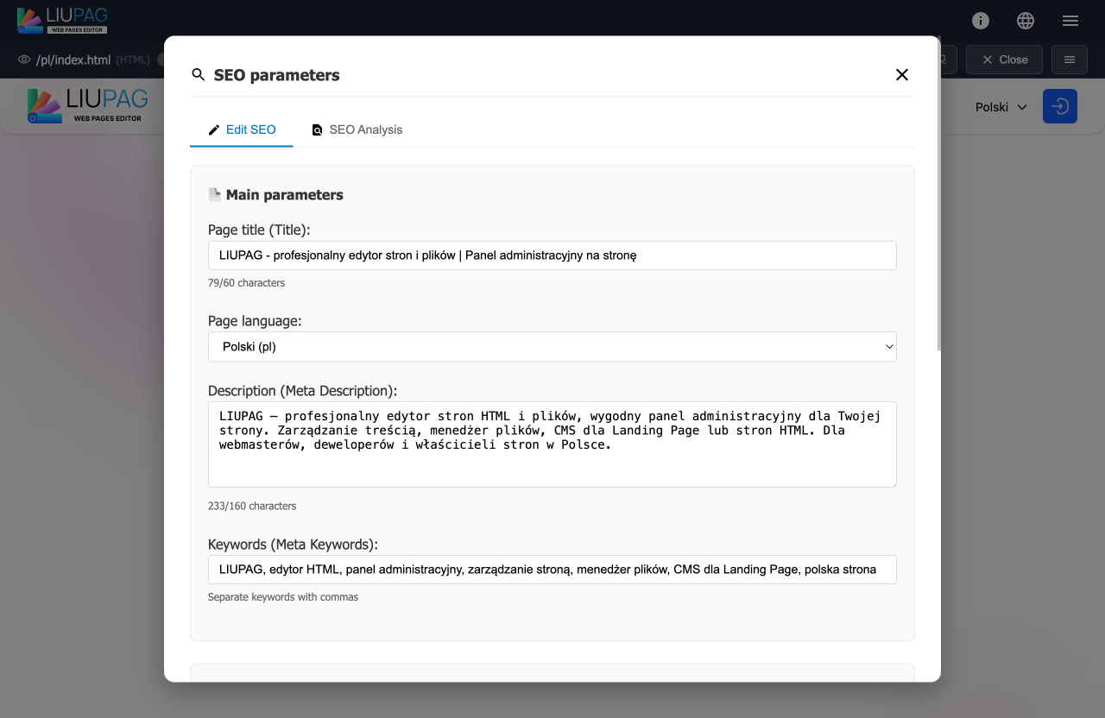1105x718 pixels.
Task: Open the top-right hamburger menu
Action: tap(1070, 21)
